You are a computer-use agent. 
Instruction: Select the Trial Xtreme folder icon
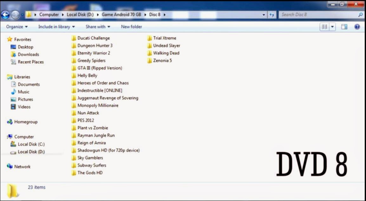[x=150, y=38]
